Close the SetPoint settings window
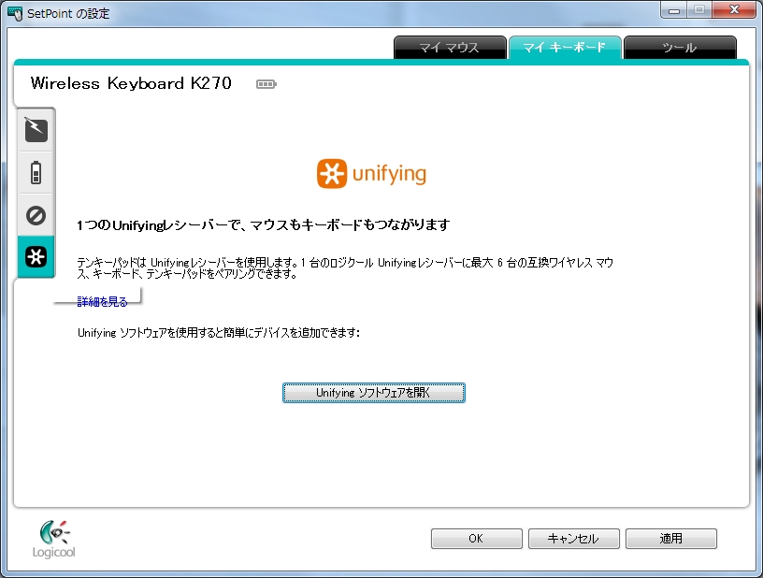Image resolution: width=763 pixels, height=578 pixels. [x=735, y=9]
